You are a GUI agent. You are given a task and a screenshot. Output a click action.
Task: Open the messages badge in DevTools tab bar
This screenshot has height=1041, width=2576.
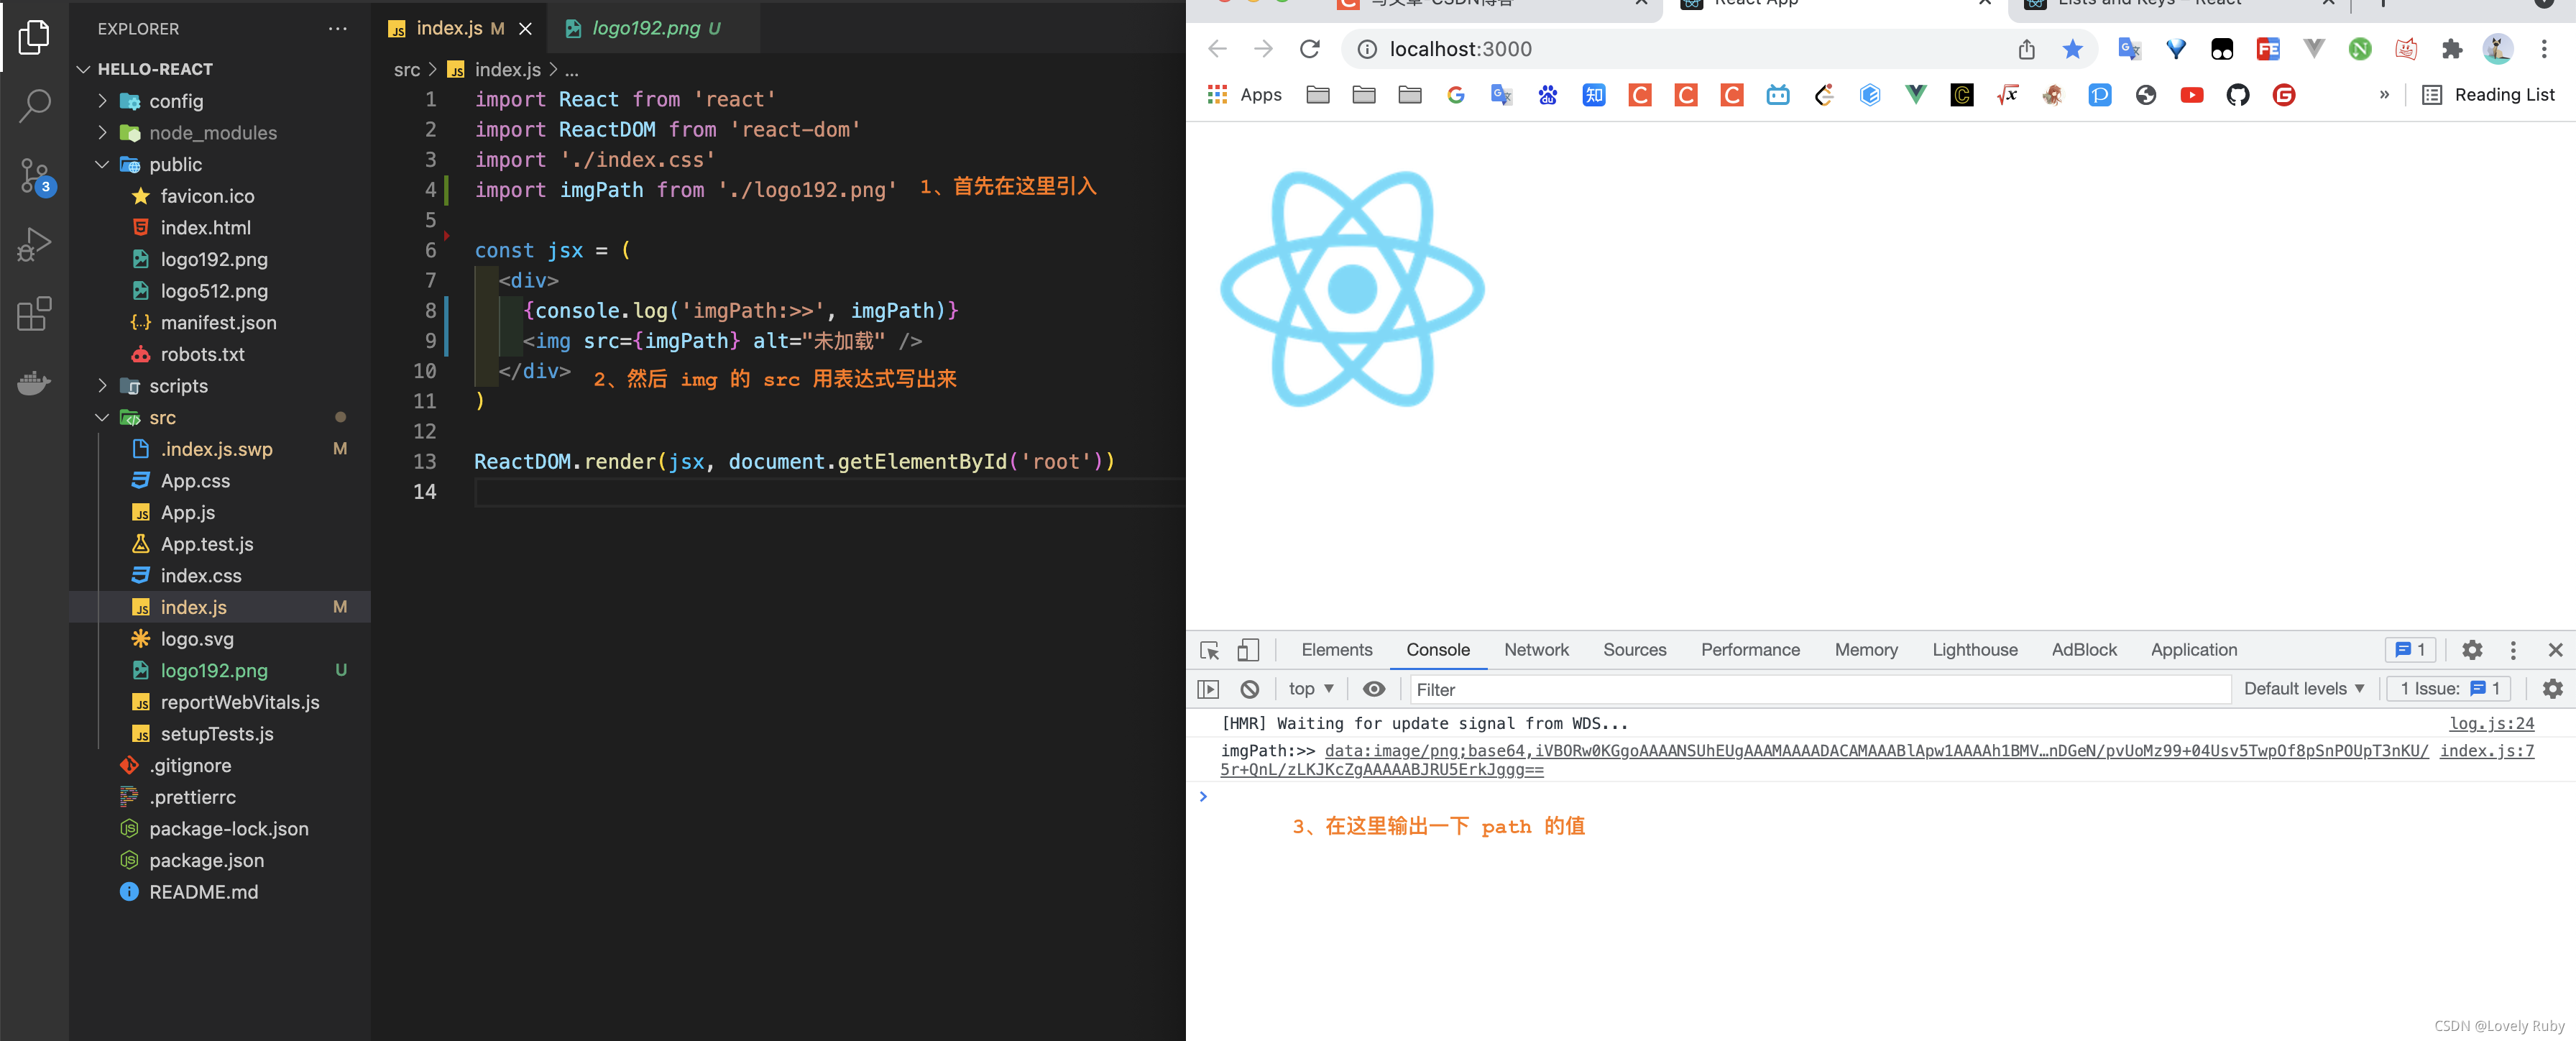[2410, 650]
